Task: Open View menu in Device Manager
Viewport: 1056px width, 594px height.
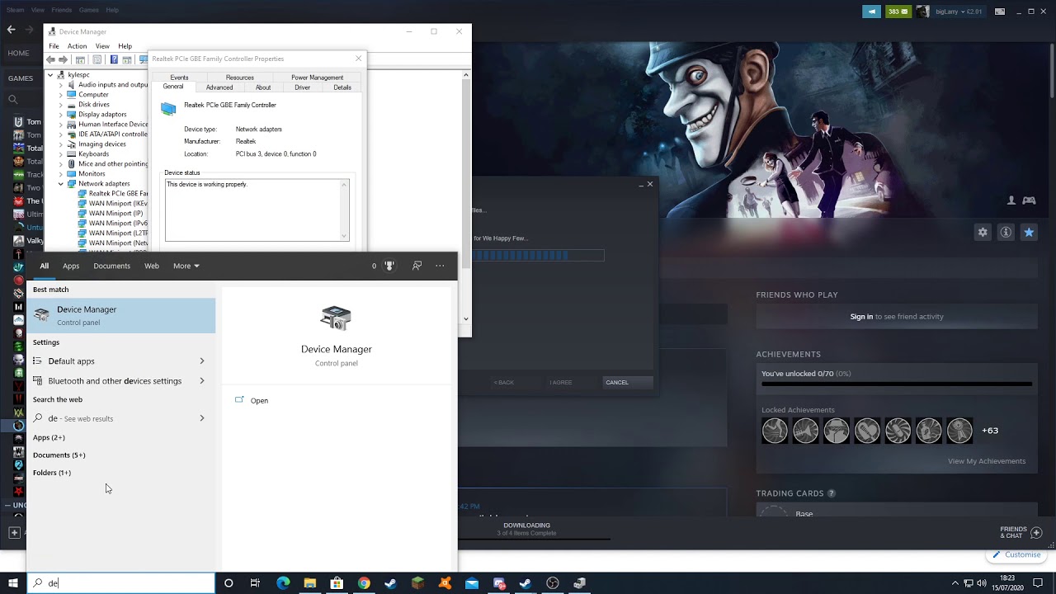Action: [x=102, y=46]
